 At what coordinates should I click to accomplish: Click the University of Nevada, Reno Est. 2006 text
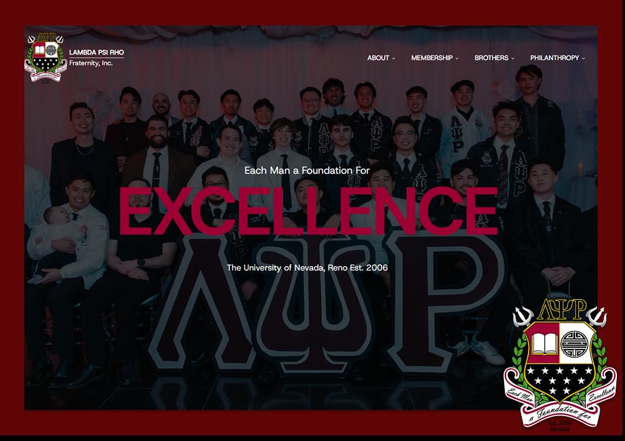(x=308, y=269)
